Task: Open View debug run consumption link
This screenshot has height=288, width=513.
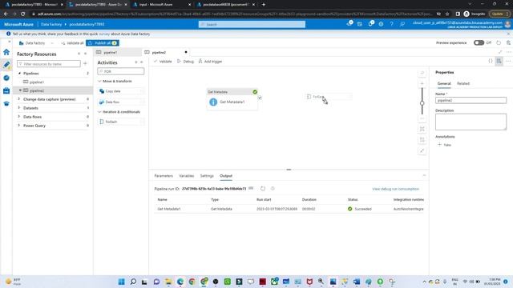Action: click(395, 189)
